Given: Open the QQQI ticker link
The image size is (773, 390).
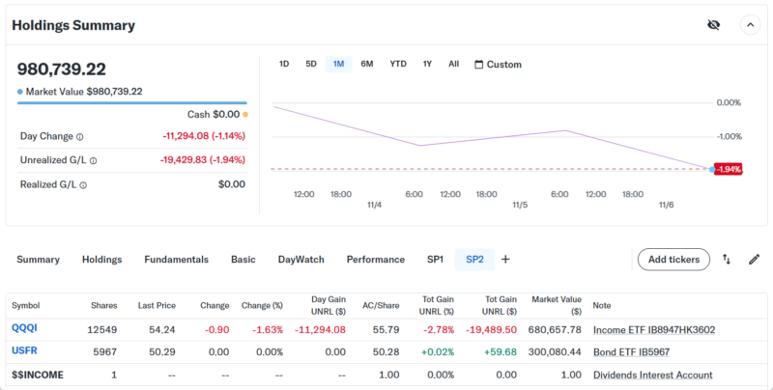Looking at the screenshot, I should (24, 329).
